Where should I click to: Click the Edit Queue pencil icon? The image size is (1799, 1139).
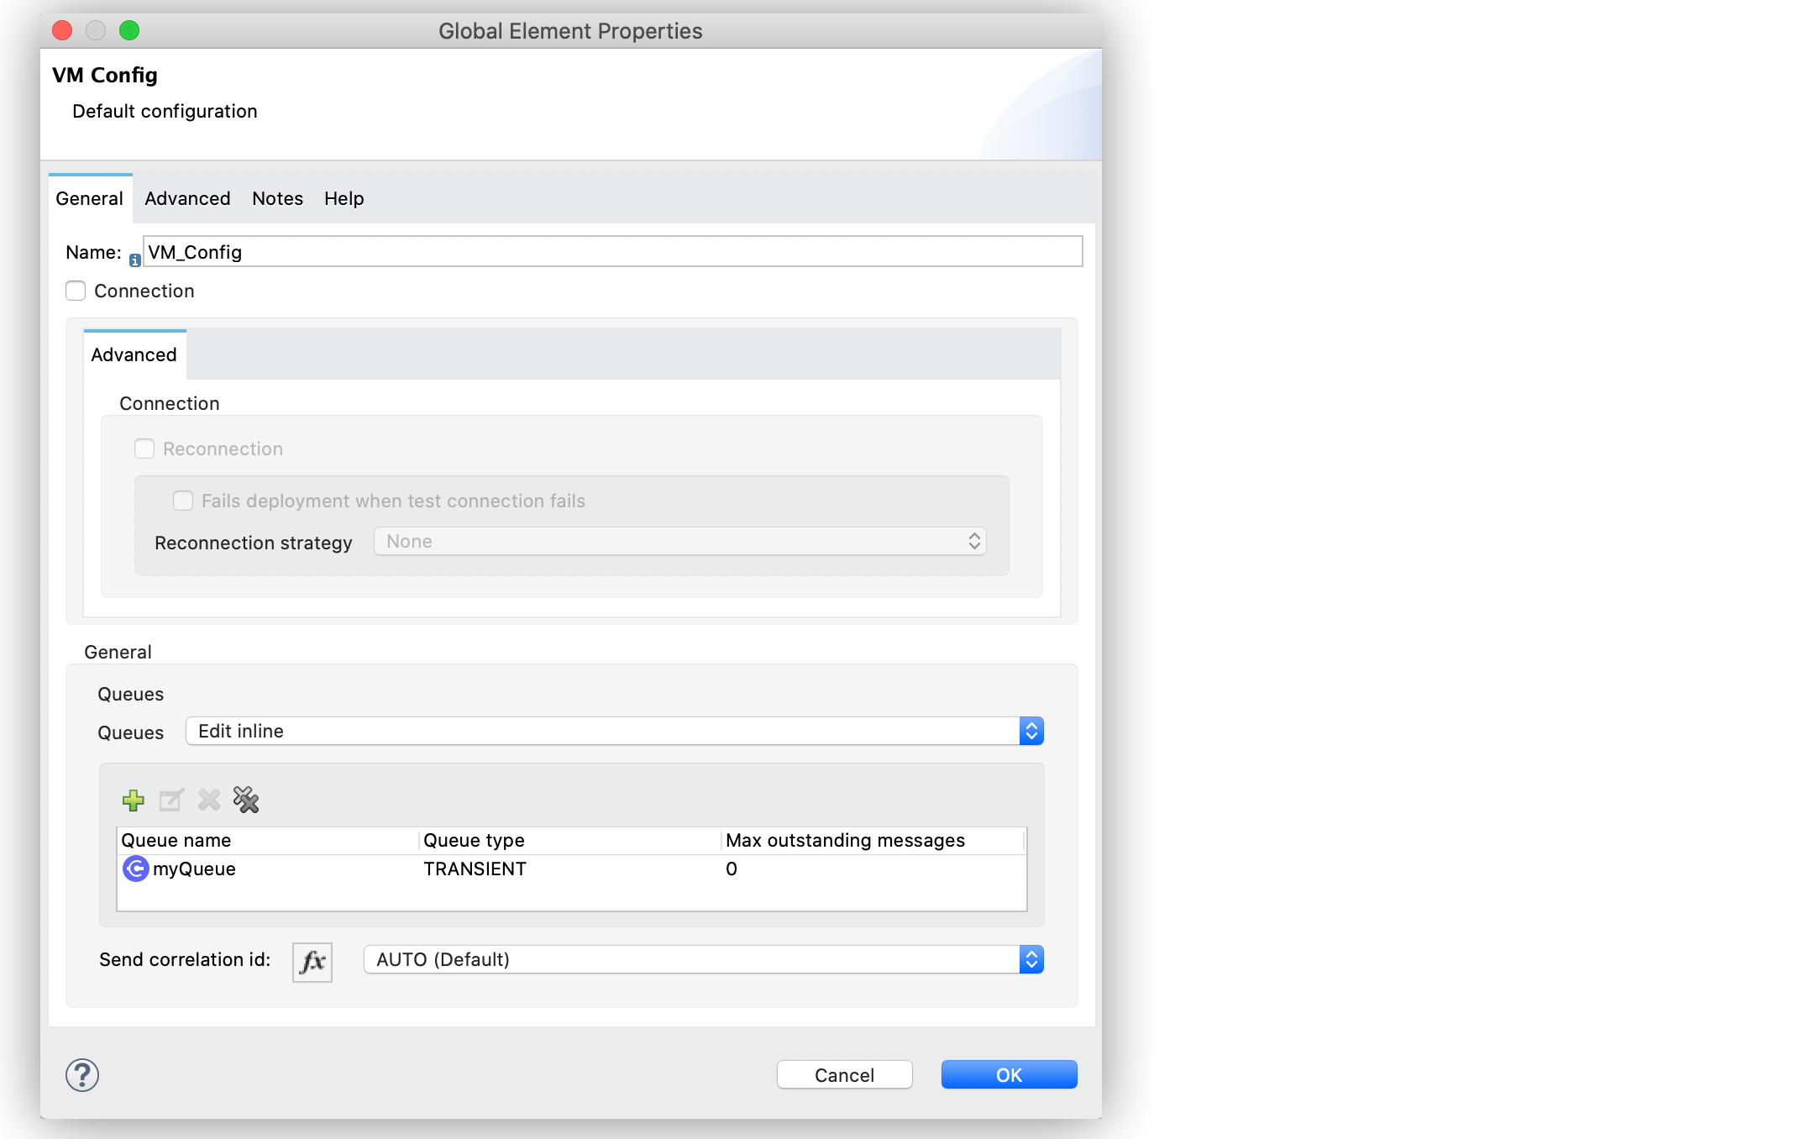170,800
